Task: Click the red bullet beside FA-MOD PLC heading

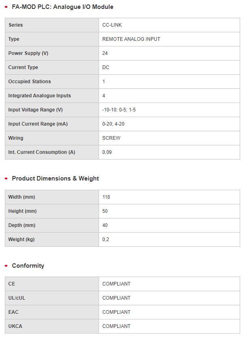Action: click(x=6, y=7)
